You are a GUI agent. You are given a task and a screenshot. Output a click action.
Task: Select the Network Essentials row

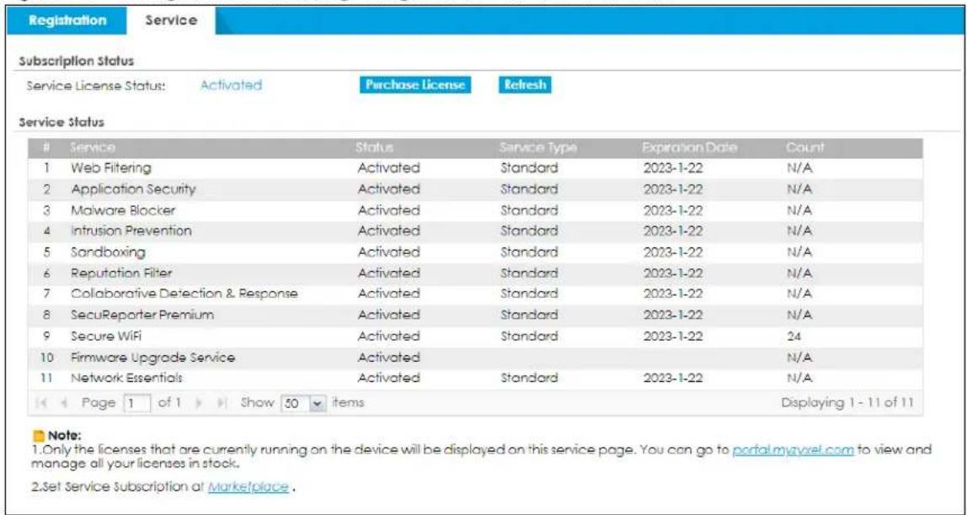coord(475,378)
